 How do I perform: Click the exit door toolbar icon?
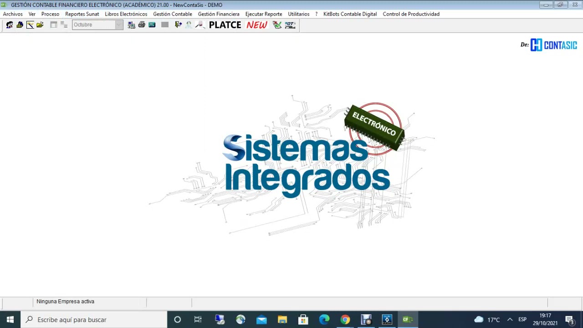click(x=178, y=25)
